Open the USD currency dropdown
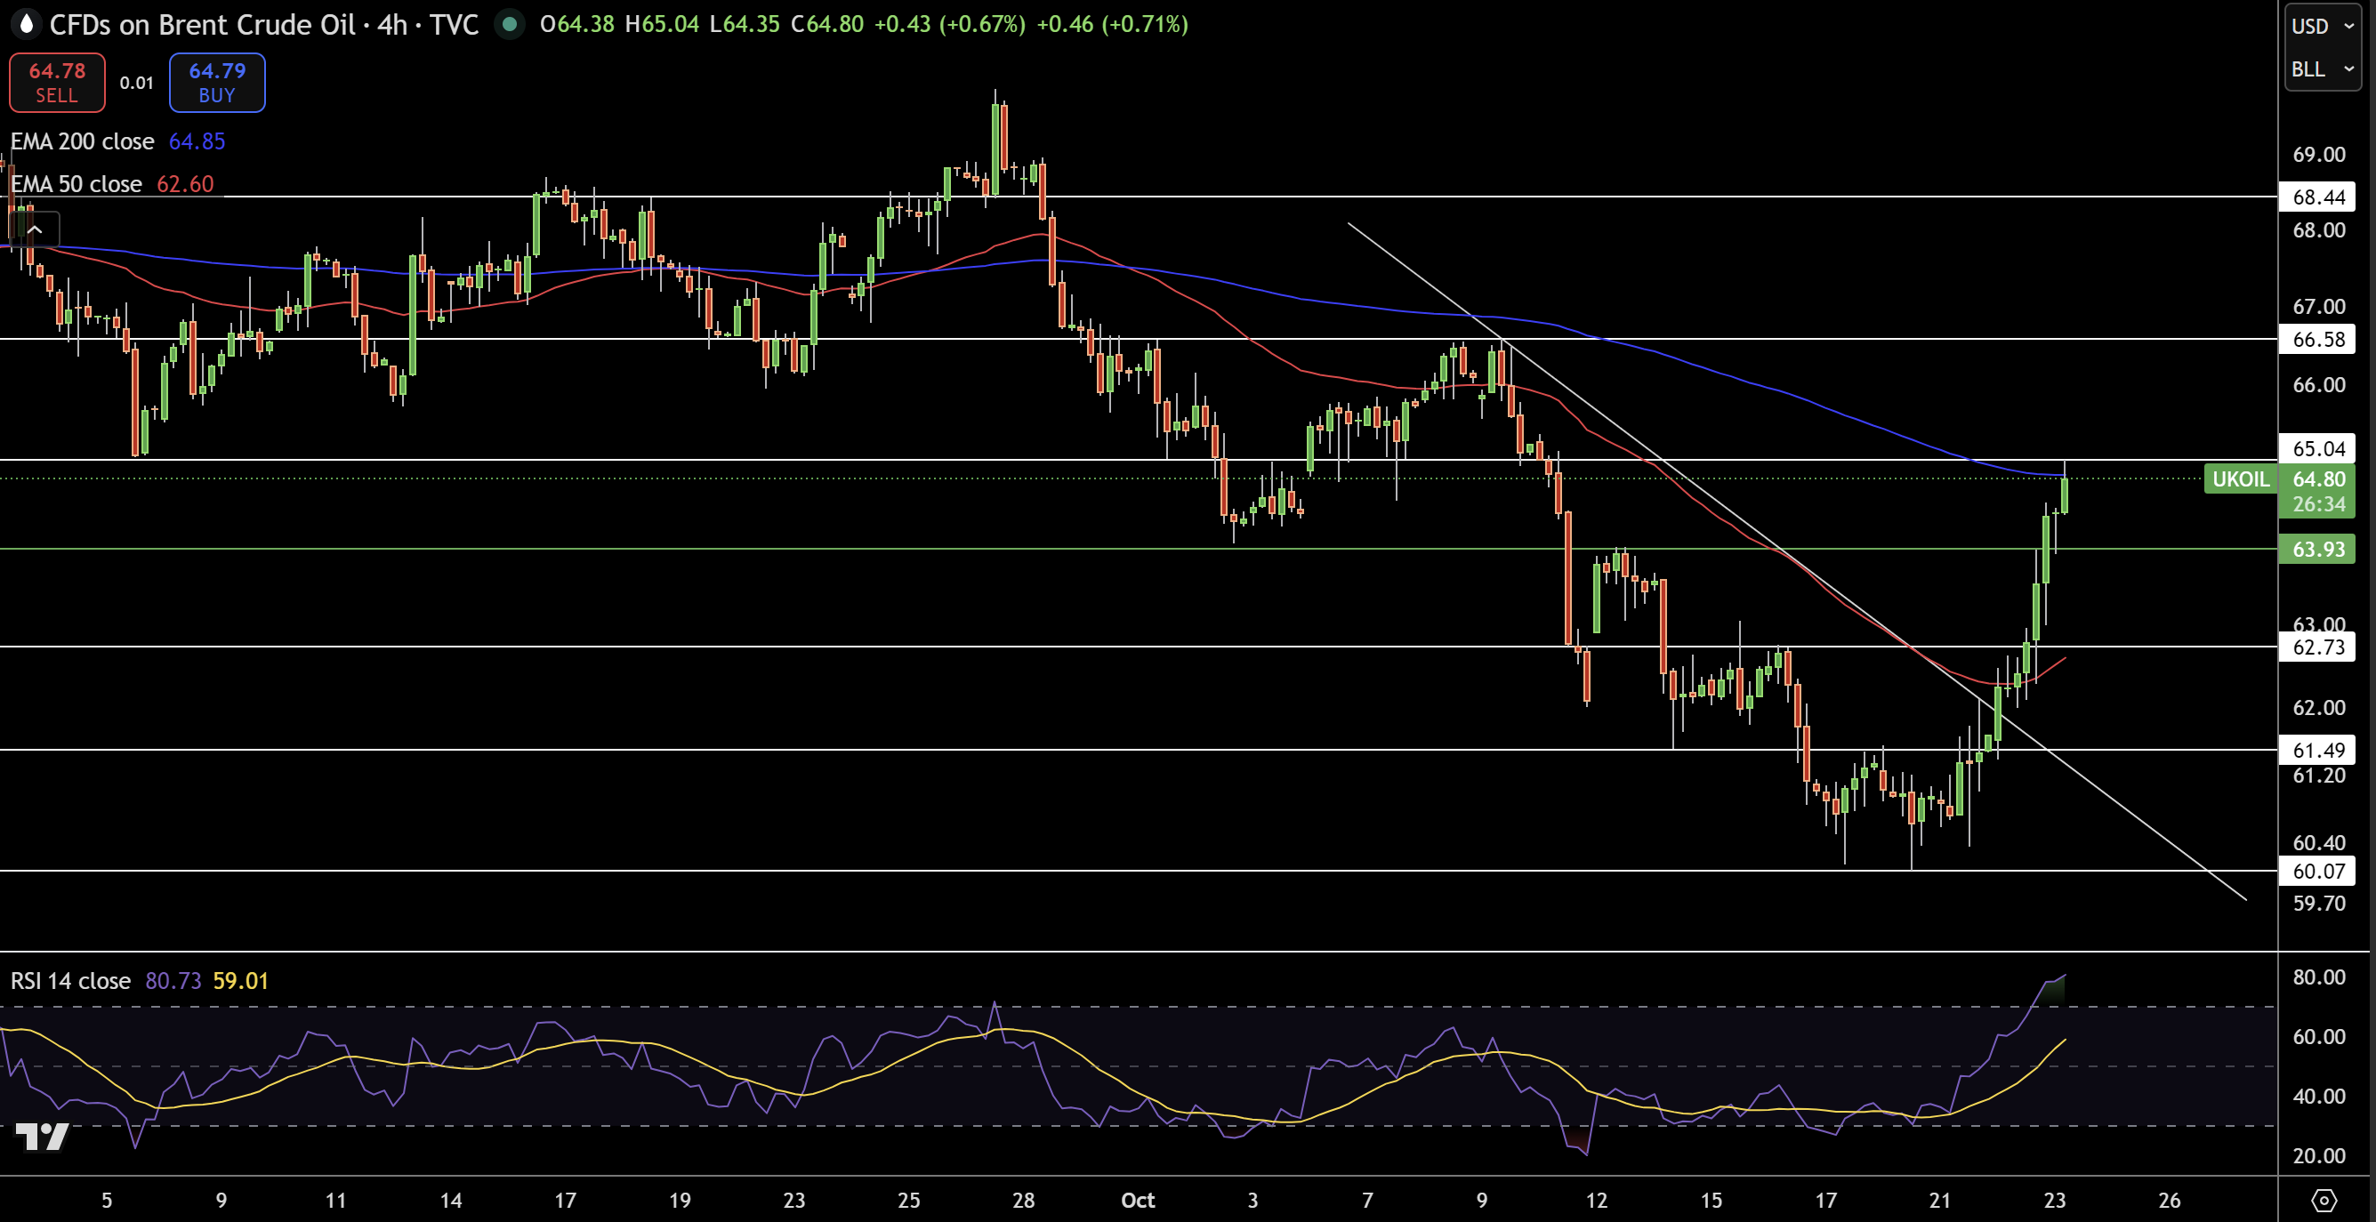Screen dimensions: 2376x1222 coord(2321,26)
